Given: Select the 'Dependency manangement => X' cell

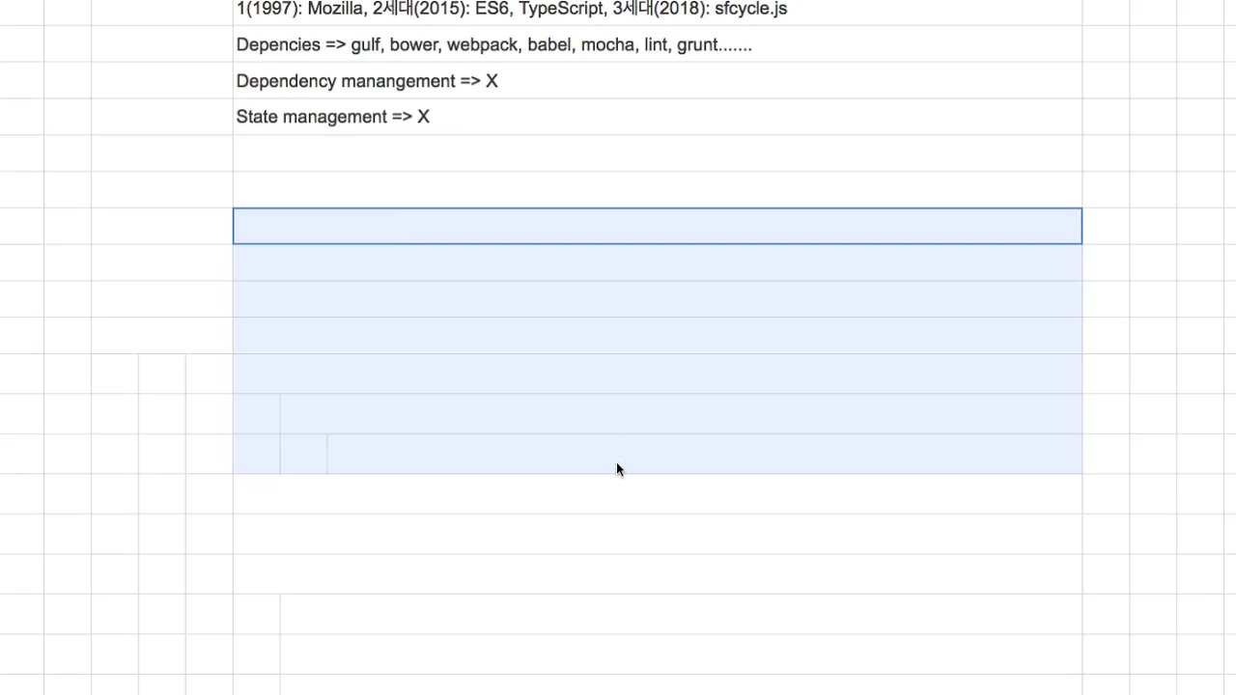Looking at the screenshot, I should tap(657, 81).
